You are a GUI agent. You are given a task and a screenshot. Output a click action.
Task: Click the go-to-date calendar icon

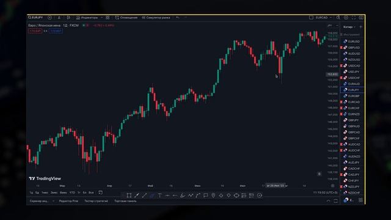click(100, 193)
